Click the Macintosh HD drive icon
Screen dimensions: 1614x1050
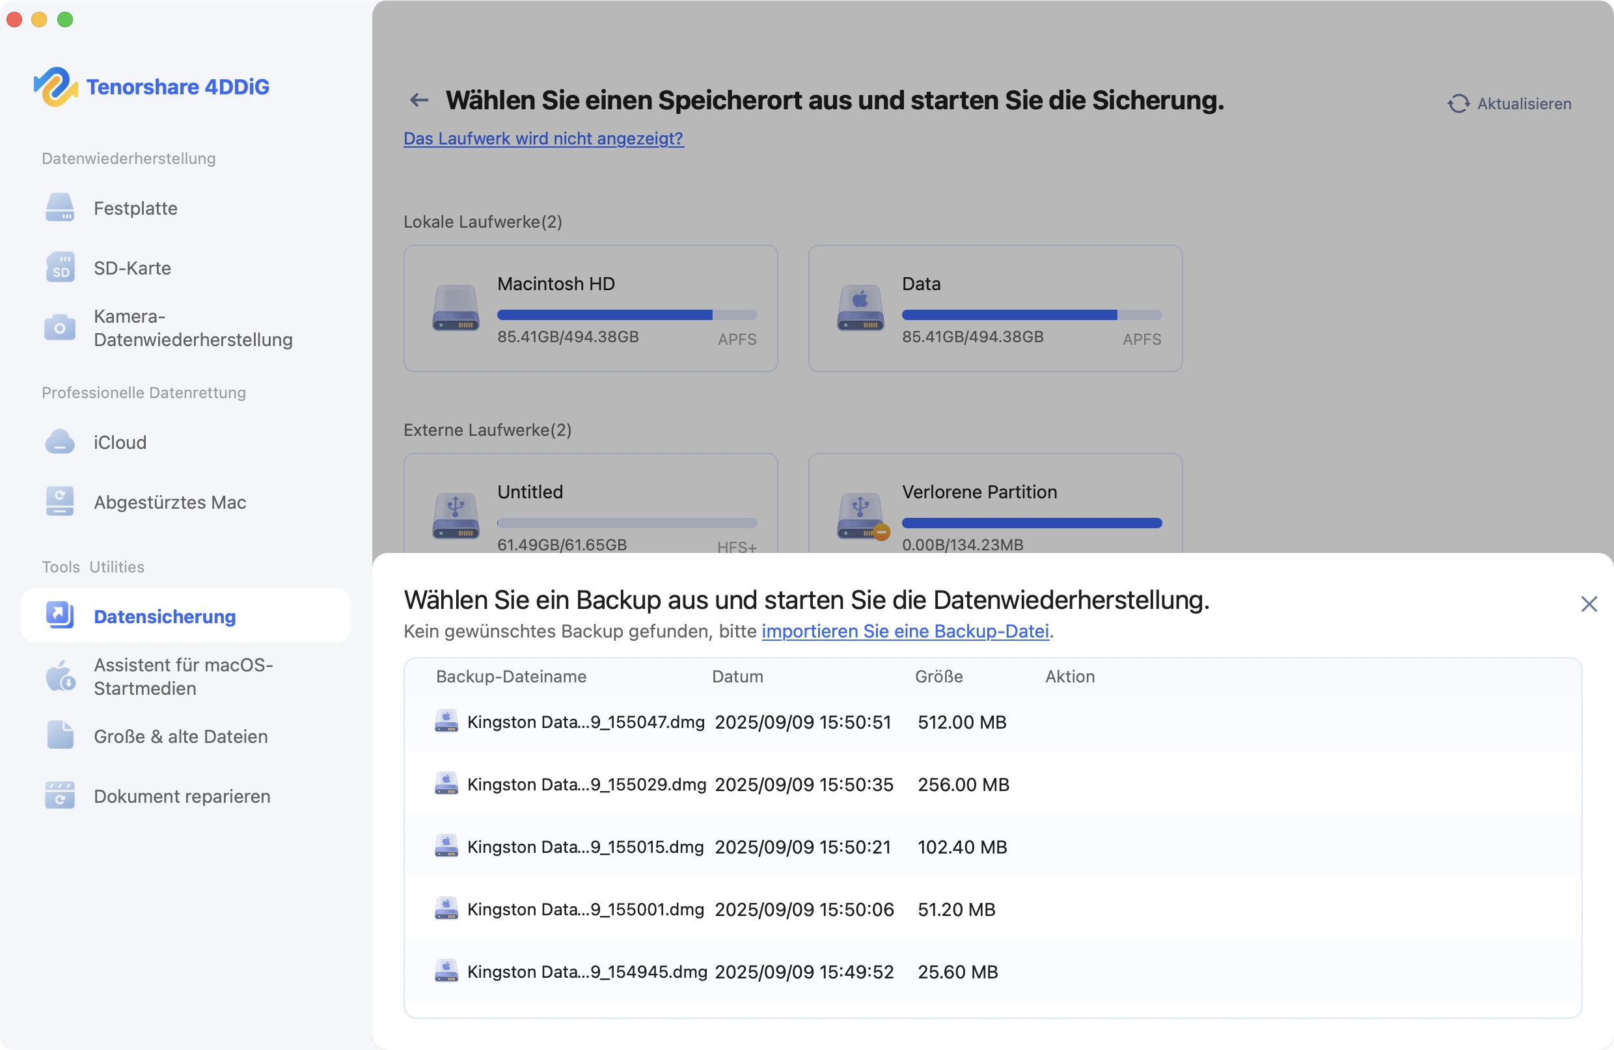[456, 308]
